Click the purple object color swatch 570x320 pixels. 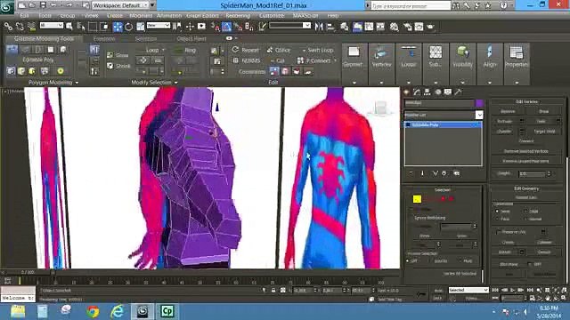(479, 103)
